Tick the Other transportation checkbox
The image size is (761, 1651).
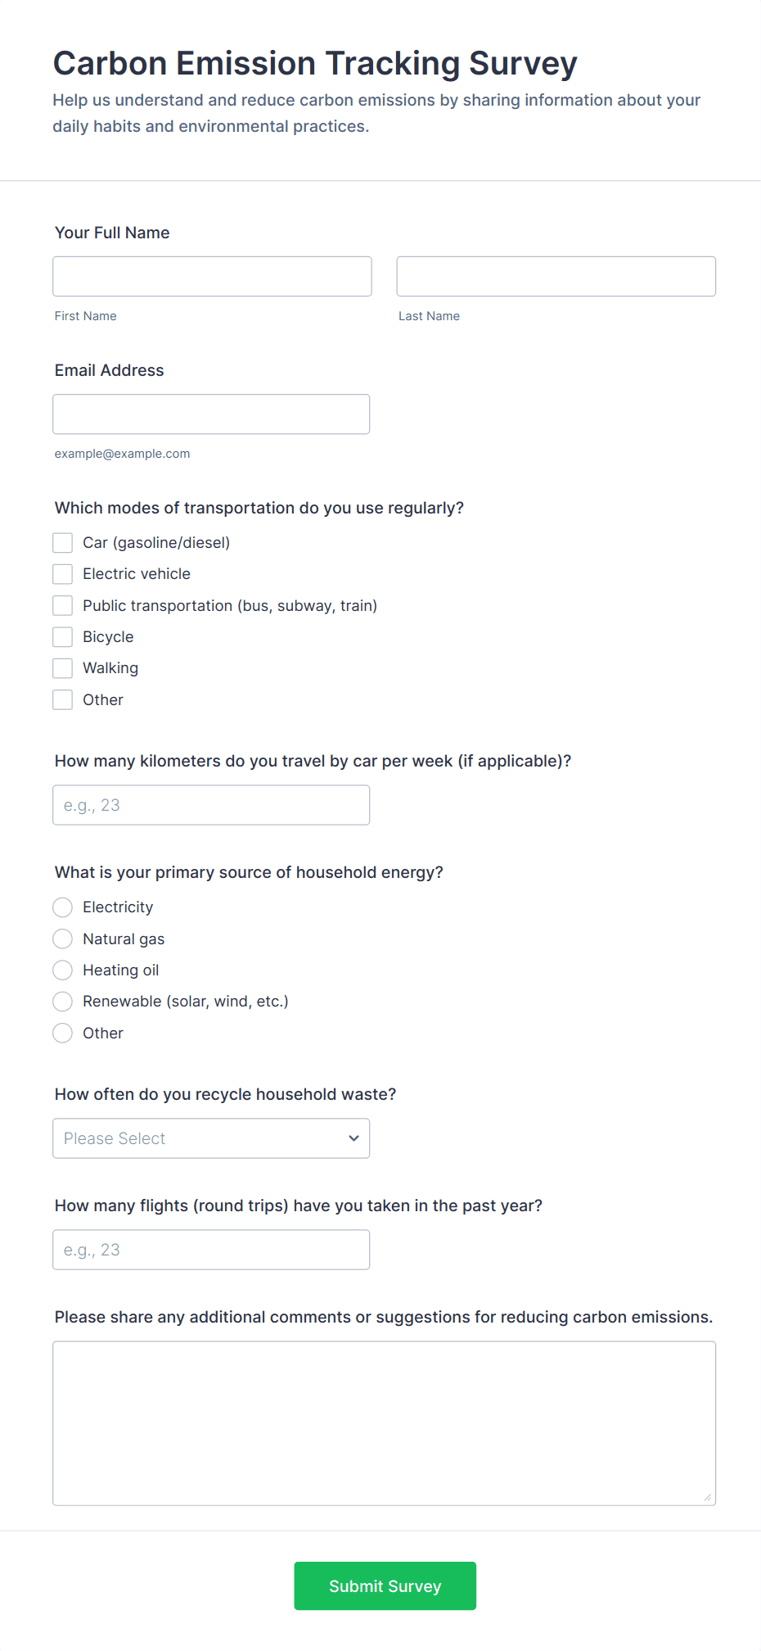63,700
